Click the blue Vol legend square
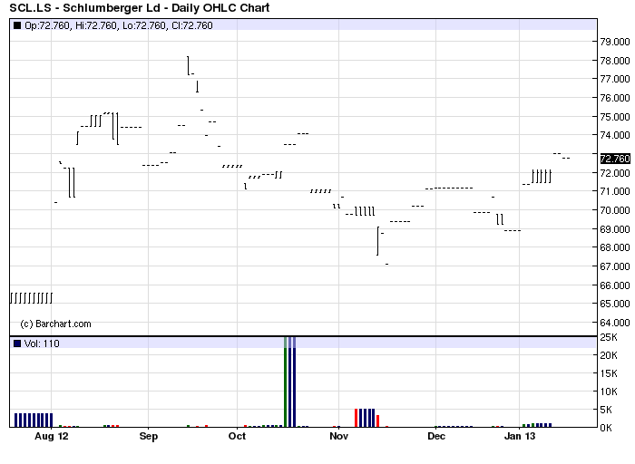 (17, 343)
